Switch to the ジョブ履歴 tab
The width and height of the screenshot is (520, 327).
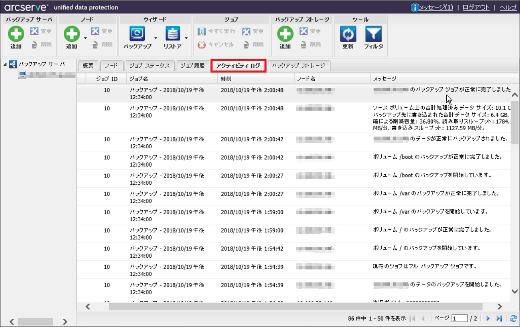(192, 66)
